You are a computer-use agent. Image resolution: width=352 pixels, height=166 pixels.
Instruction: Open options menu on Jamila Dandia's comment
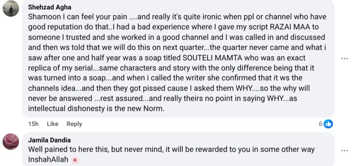pyautogui.click(x=344, y=150)
